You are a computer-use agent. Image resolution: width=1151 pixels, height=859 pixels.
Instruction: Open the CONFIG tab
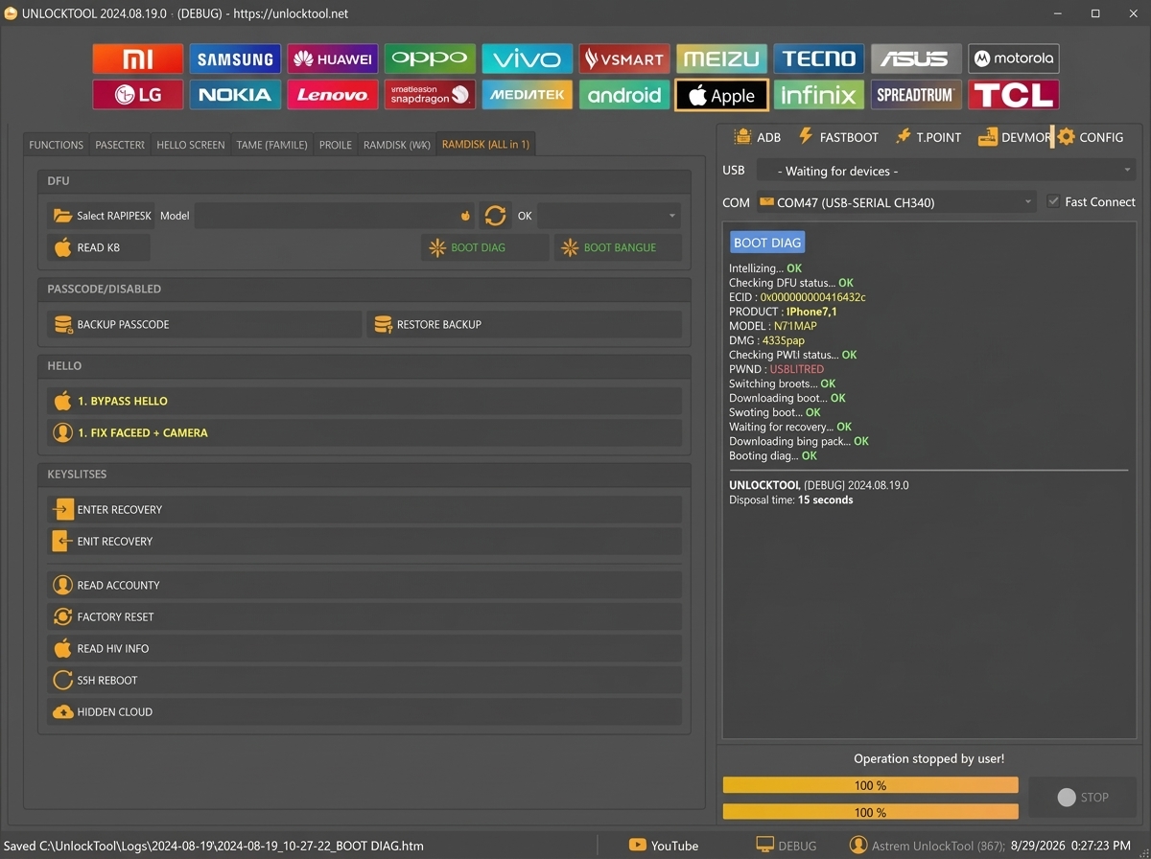click(x=1091, y=137)
